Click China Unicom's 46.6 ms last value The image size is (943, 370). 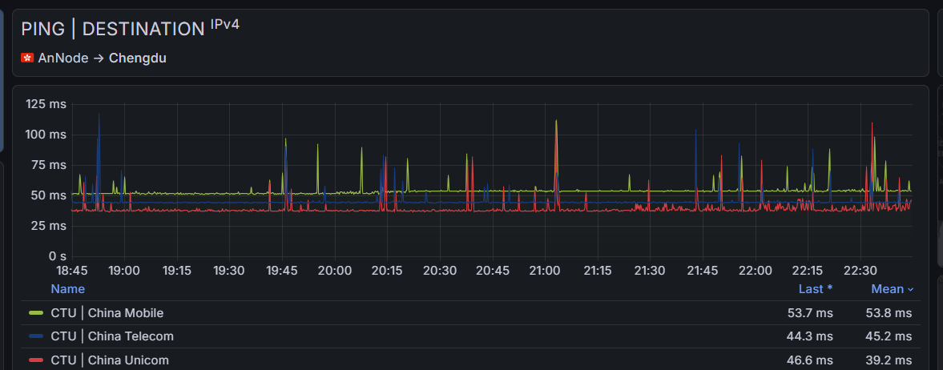809,360
